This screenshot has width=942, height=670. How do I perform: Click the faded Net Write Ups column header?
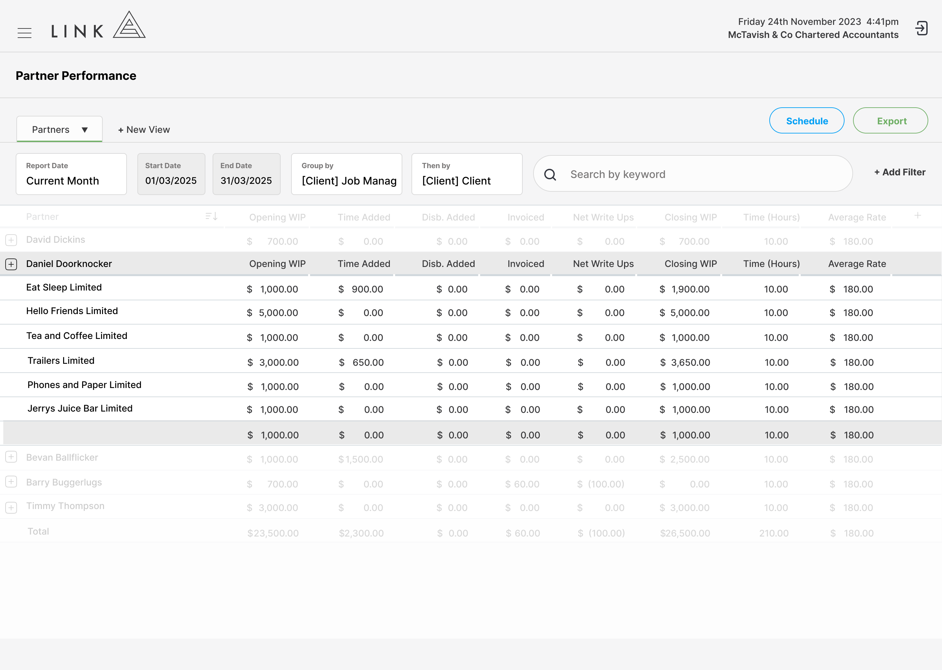[x=603, y=217]
